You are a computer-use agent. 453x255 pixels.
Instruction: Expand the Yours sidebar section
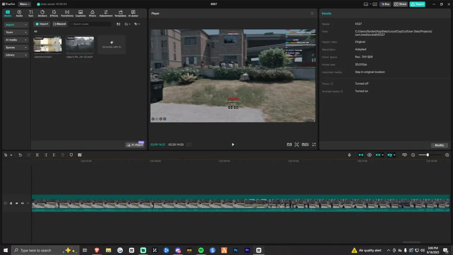click(x=16, y=32)
